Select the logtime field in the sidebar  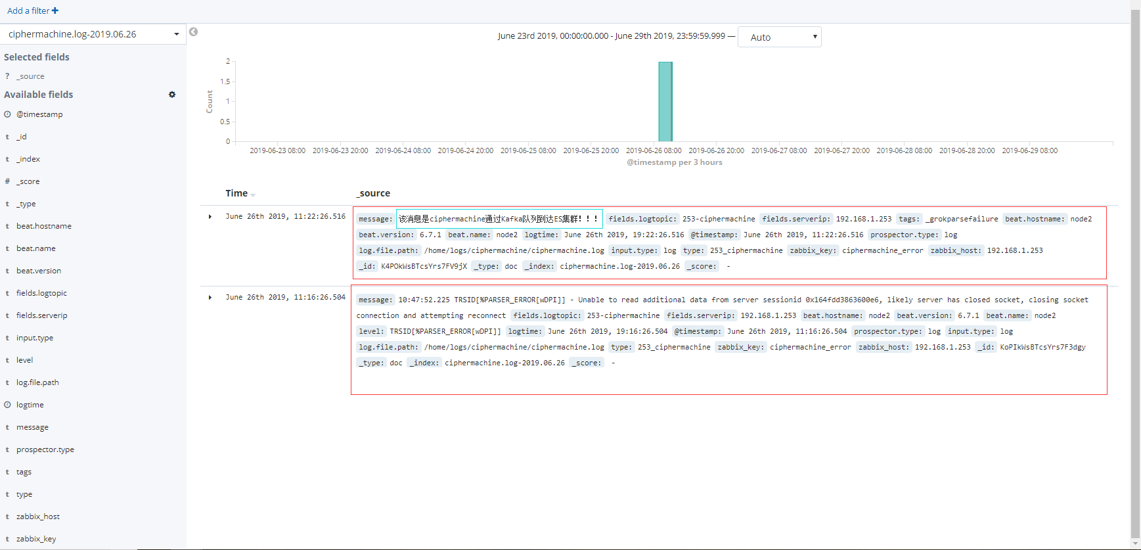pyautogui.click(x=30, y=405)
